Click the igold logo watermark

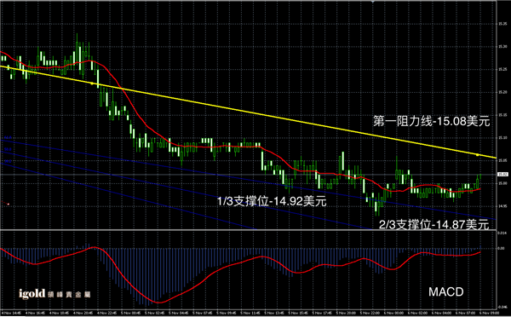coord(55,294)
